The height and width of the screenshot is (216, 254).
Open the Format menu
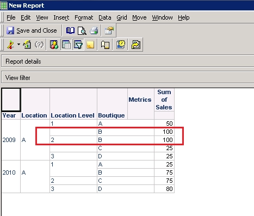tap(84, 17)
